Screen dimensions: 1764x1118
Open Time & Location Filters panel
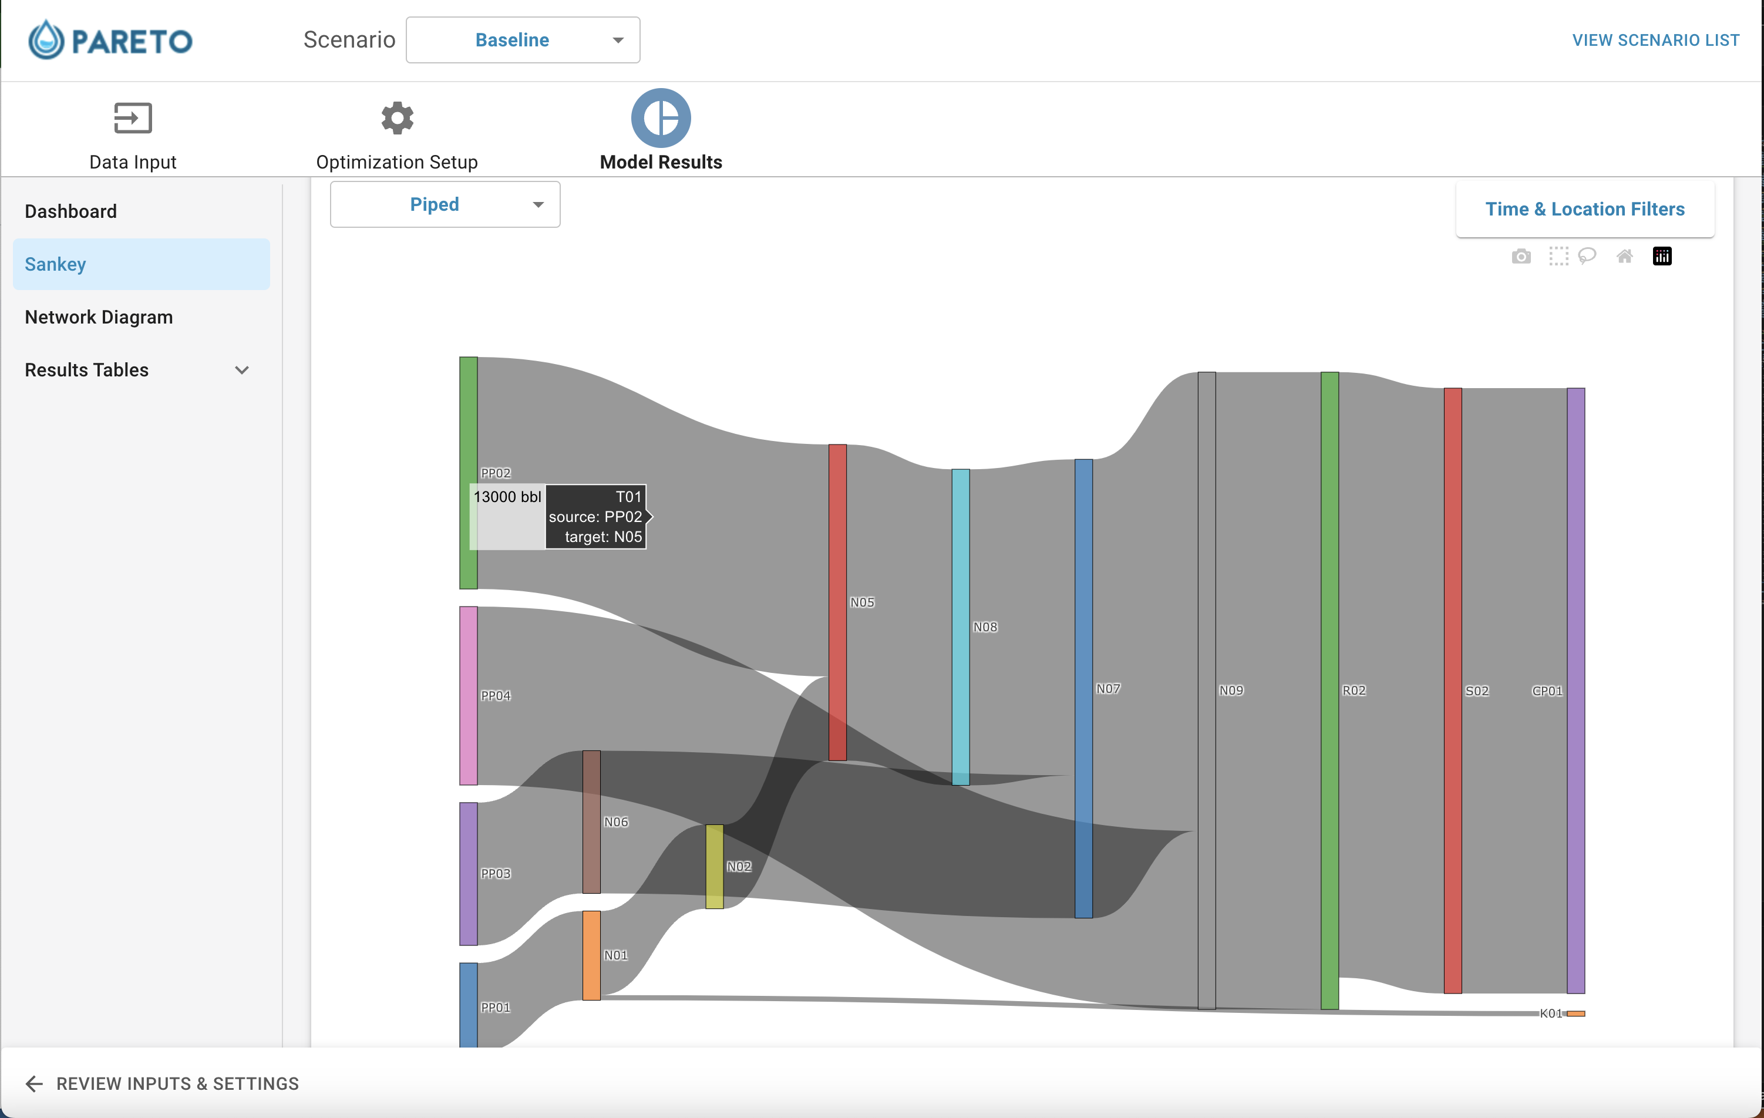(x=1585, y=210)
